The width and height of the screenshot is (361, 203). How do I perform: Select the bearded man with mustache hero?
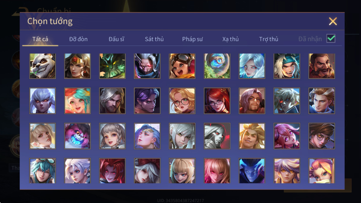click(x=322, y=66)
